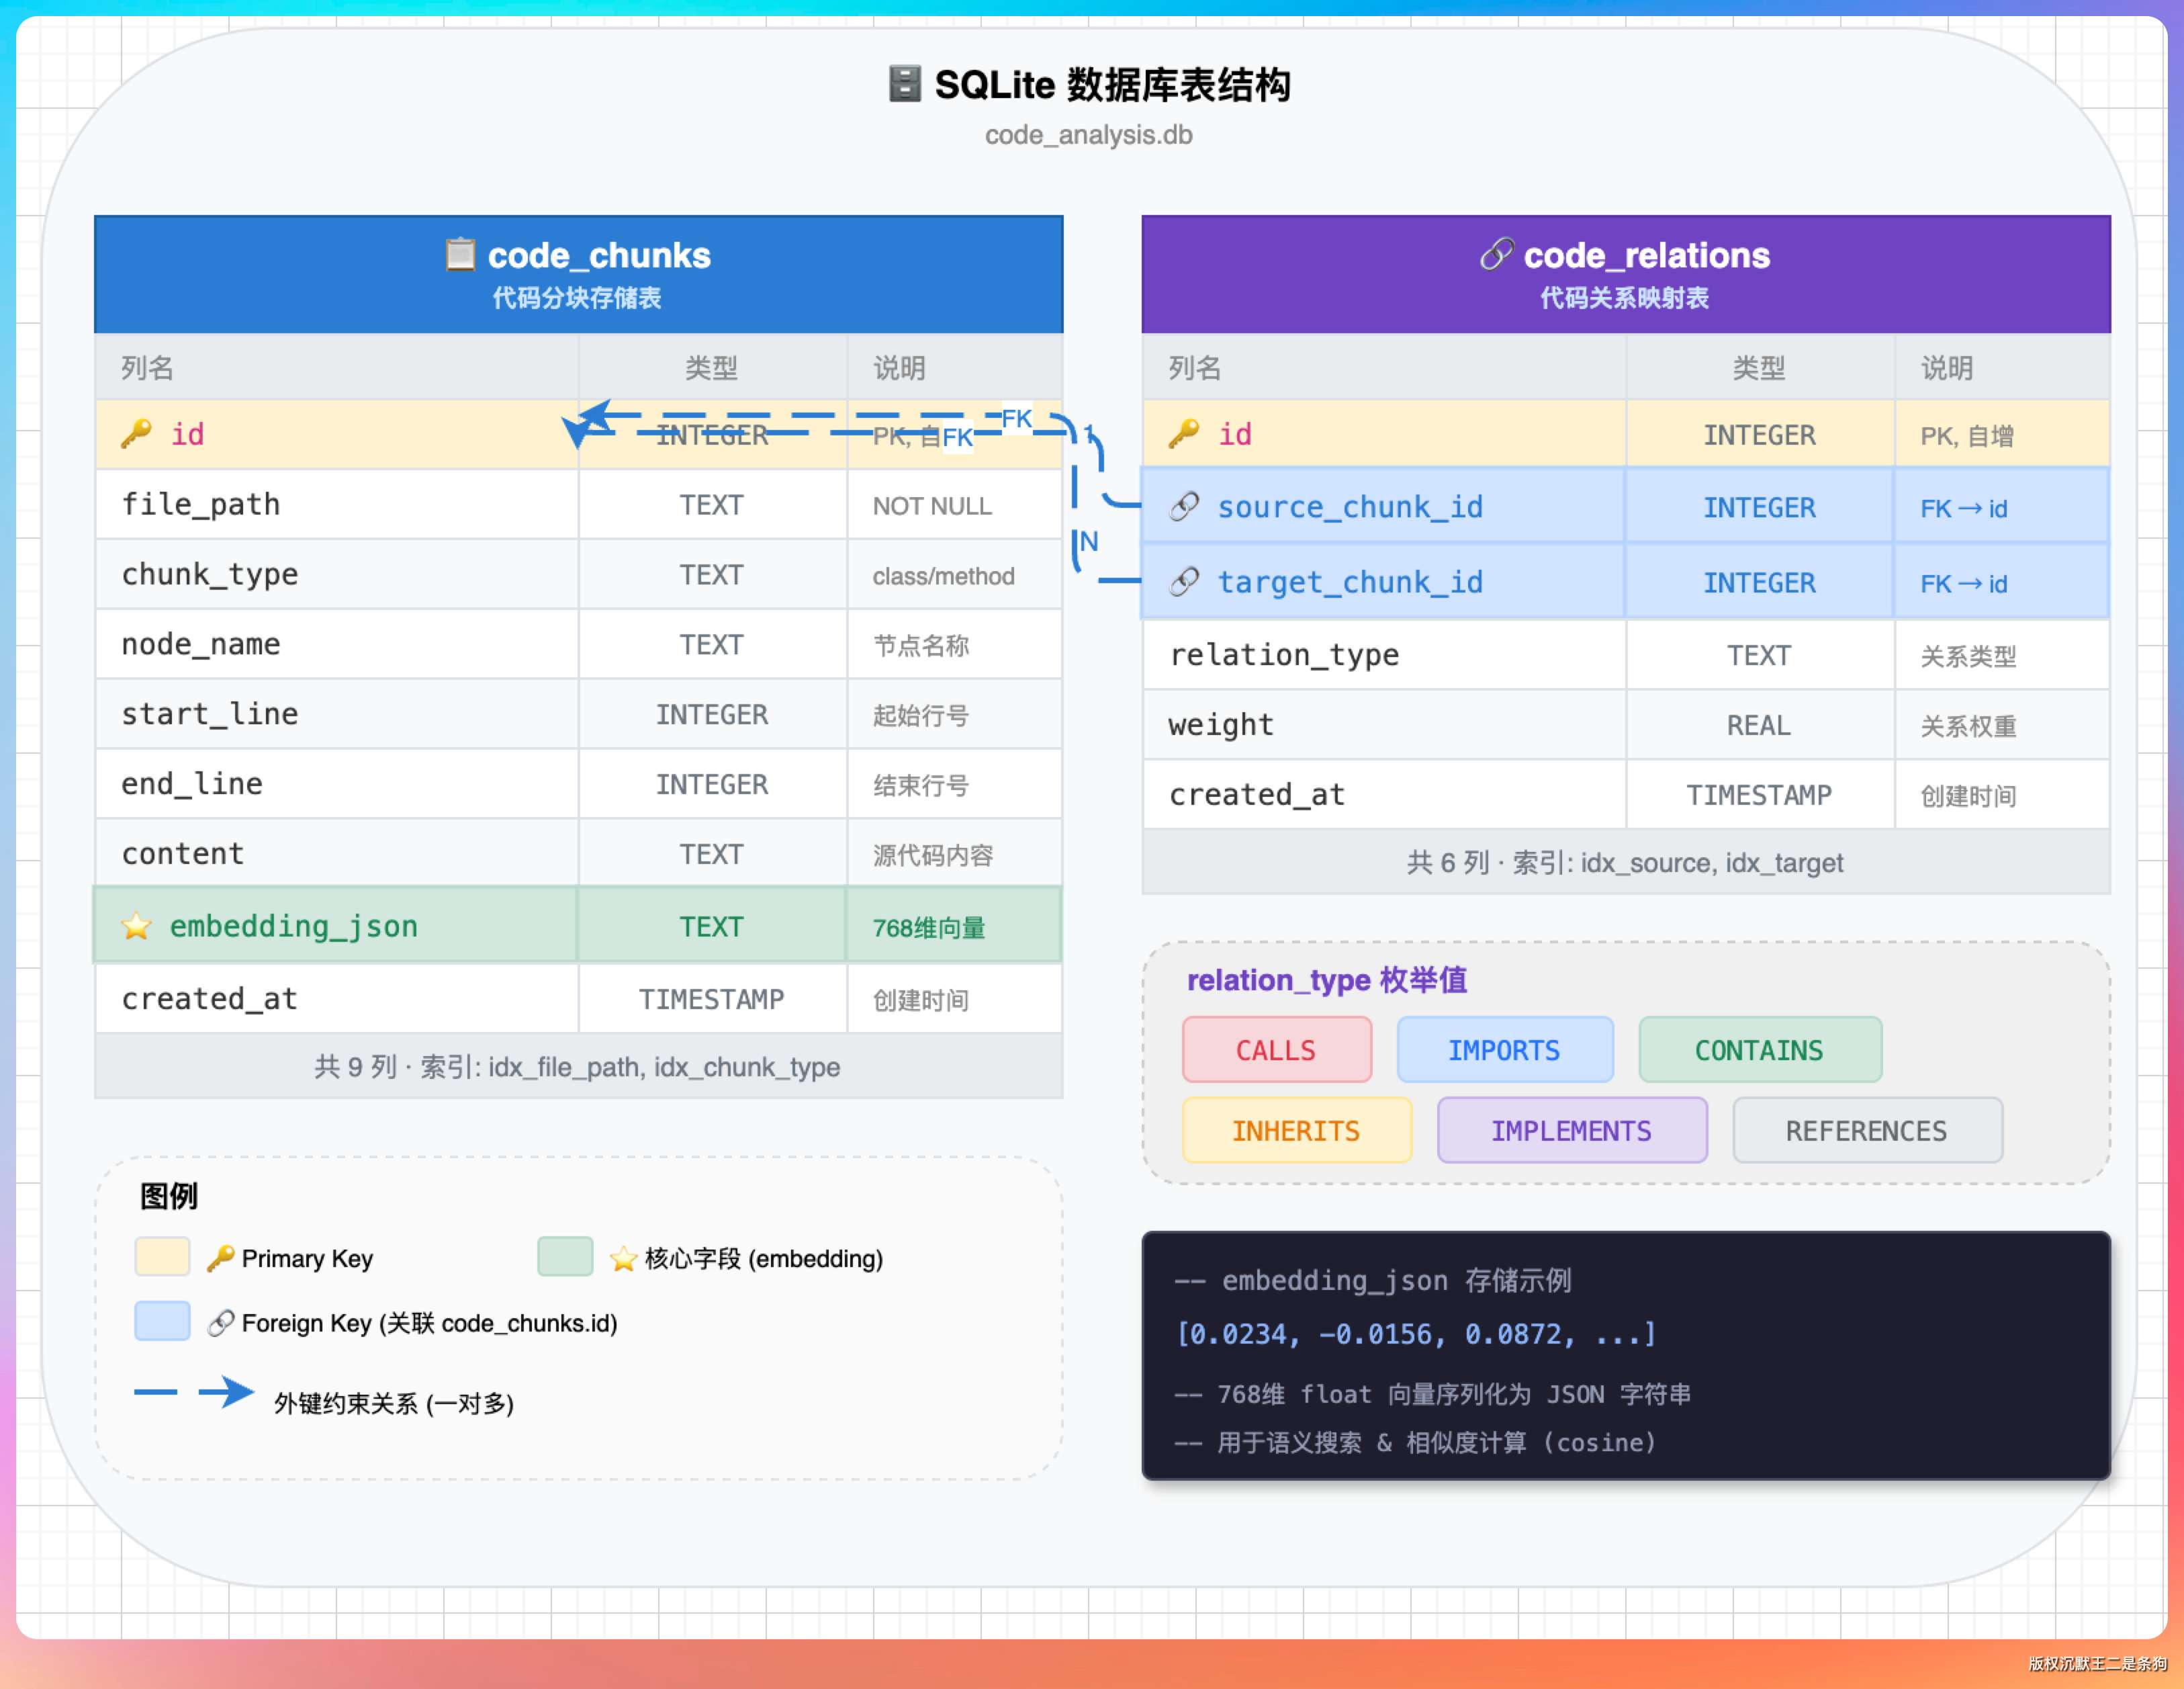Click the clipboard icon next to code_chunks
The width and height of the screenshot is (2184, 1689).
(x=460, y=254)
